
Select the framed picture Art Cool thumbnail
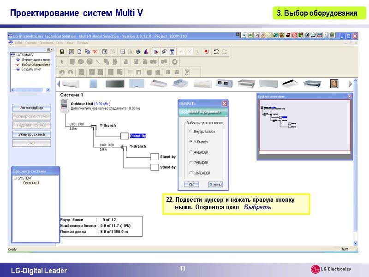pos(334,84)
